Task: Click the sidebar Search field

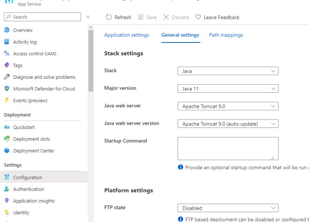Action: (x=42, y=17)
